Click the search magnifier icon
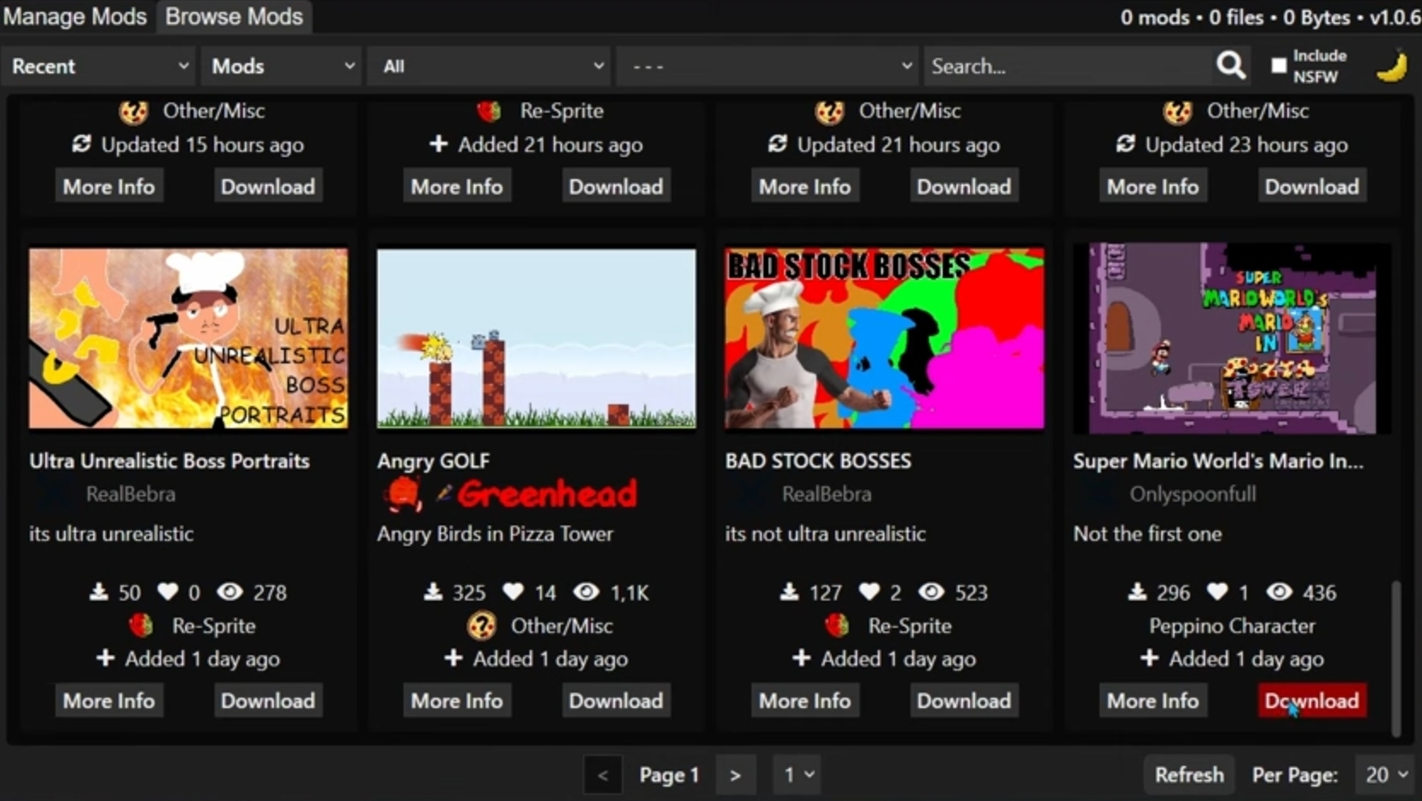This screenshot has width=1422, height=801. [x=1230, y=66]
